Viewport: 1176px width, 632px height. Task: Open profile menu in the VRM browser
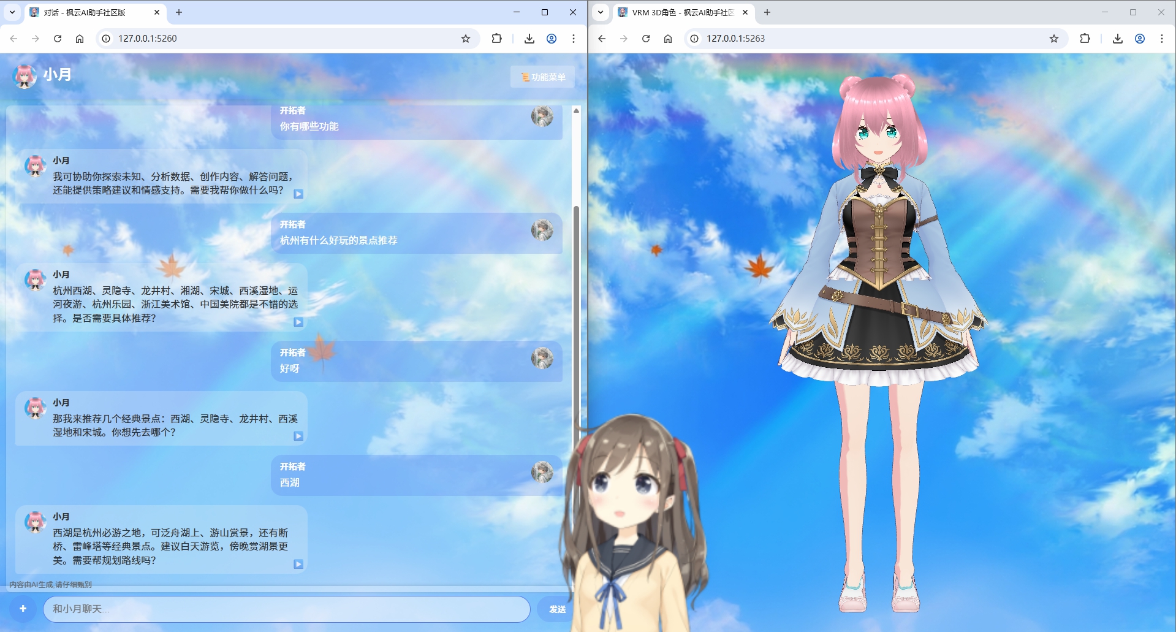click(1140, 39)
